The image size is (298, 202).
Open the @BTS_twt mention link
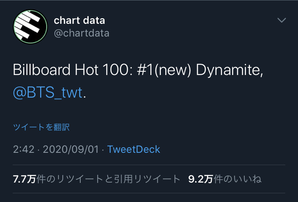pos(48,92)
